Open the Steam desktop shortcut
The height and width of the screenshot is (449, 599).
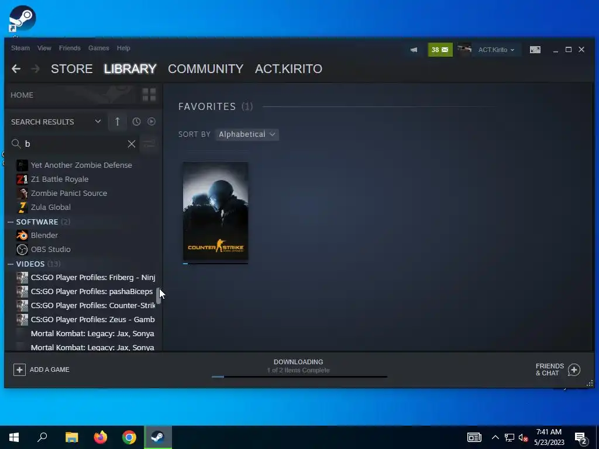22,18
